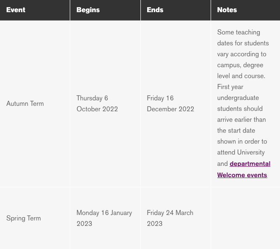Click the Ends column header
The image size is (280, 249).
155,10
